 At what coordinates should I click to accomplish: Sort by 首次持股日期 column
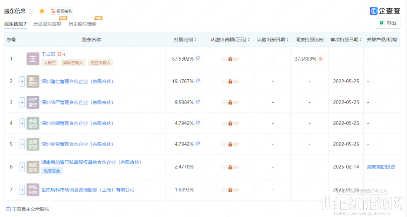point(361,39)
